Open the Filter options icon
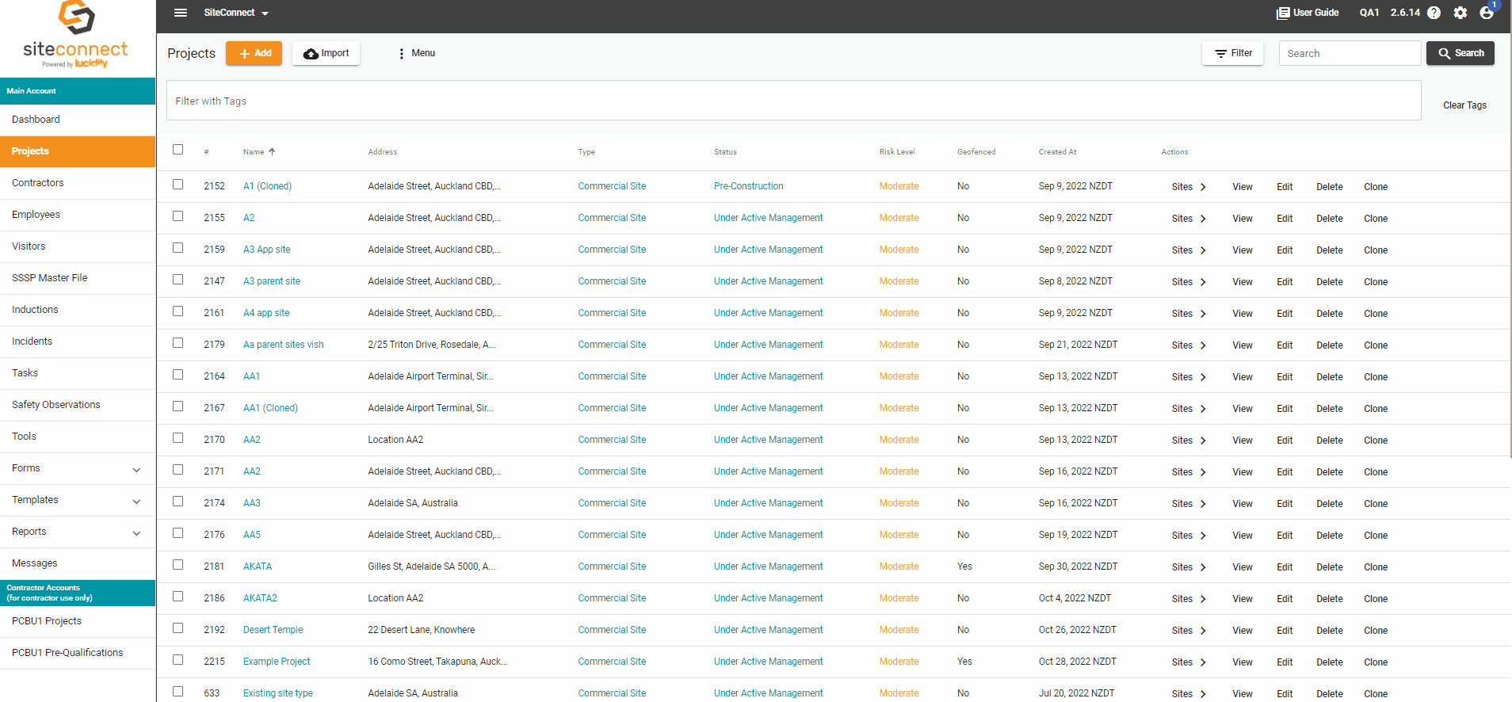1512x702 pixels. tap(1221, 53)
